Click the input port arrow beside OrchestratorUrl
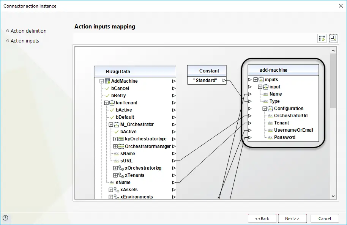The width and height of the screenshot is (347, 225). click(250, 116)
